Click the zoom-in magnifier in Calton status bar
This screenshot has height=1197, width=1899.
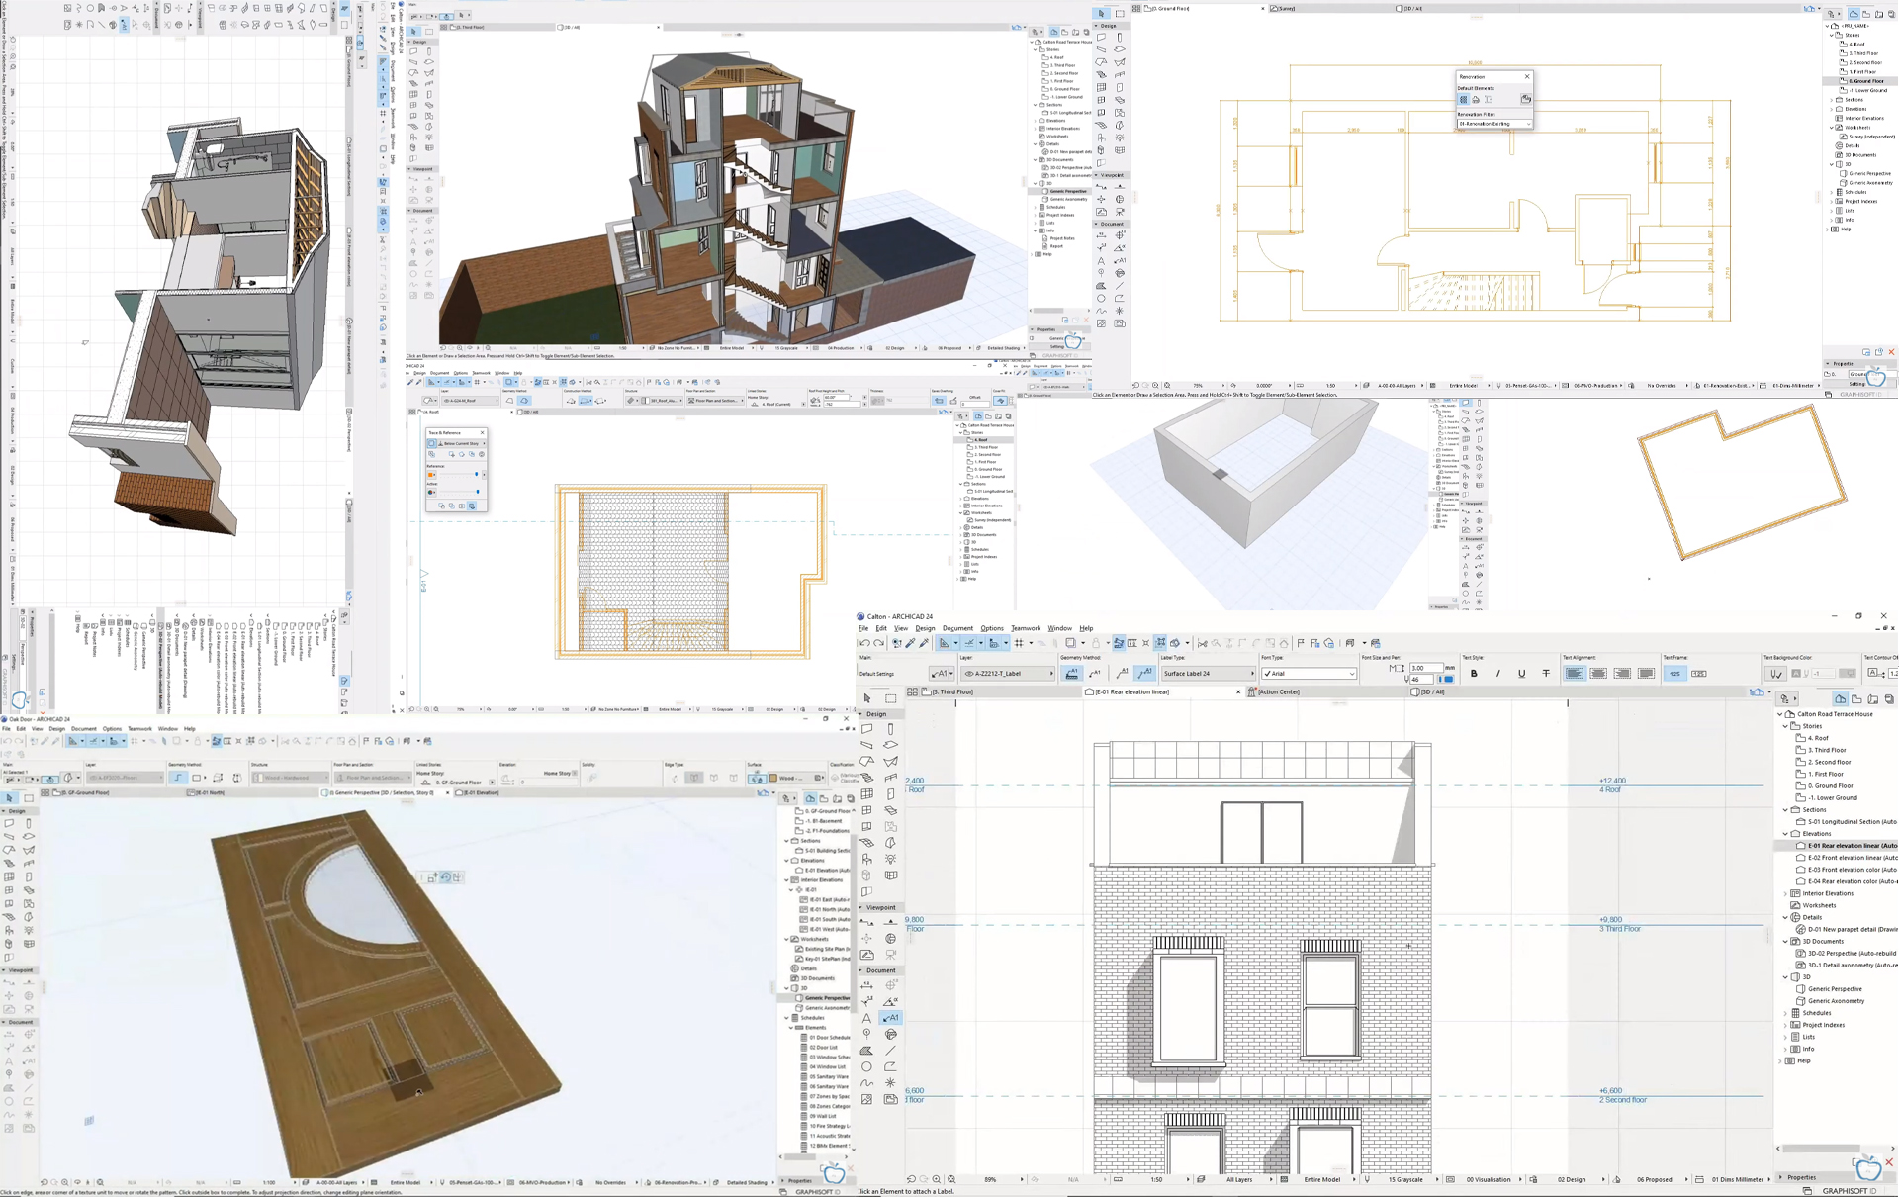[937, 1179]
